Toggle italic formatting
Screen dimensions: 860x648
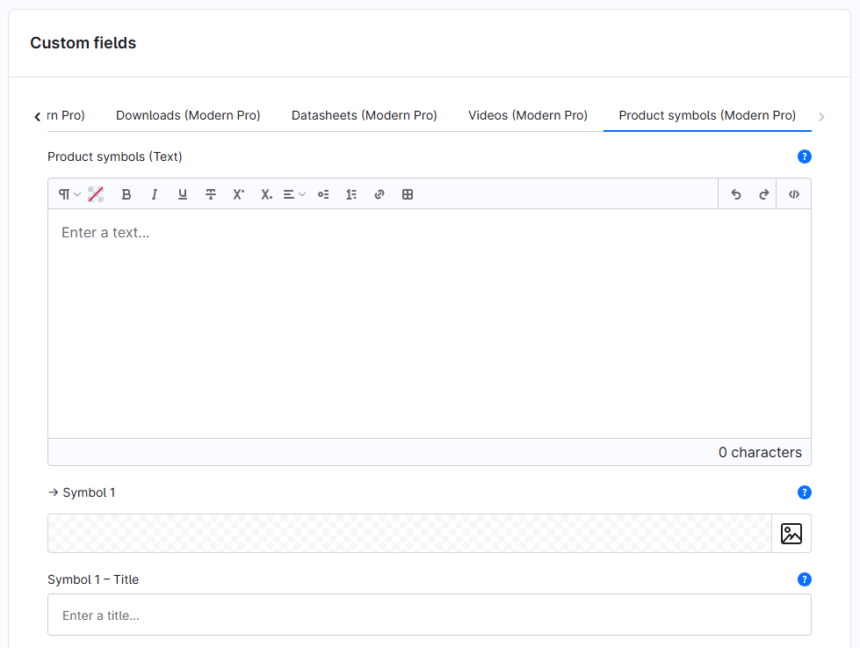pos(155,194)
